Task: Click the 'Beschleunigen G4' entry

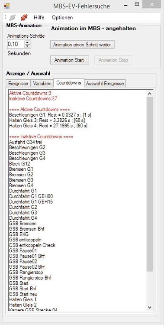Action: pos(27,158)
